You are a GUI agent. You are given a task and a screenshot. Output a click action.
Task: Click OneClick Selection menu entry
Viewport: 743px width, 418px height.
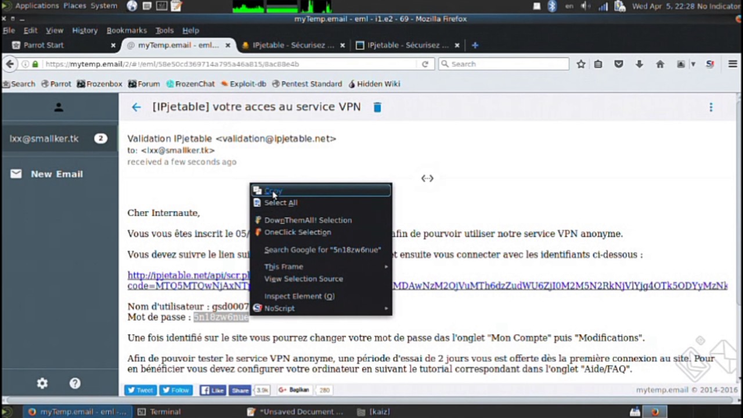point(320,232)
